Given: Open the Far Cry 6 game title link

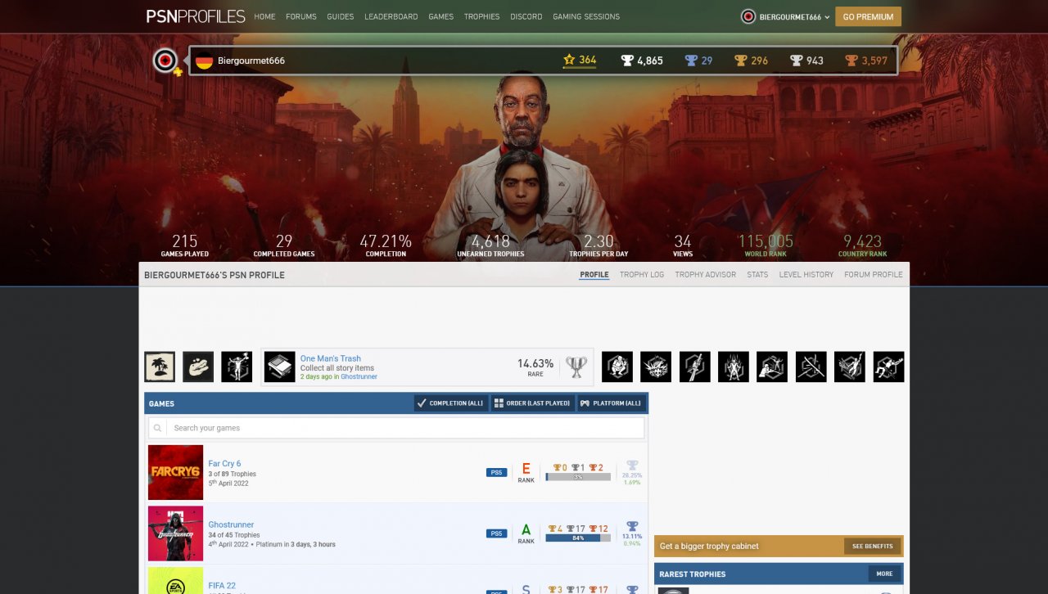Looking at the screenshot, I should pos(224,464).
